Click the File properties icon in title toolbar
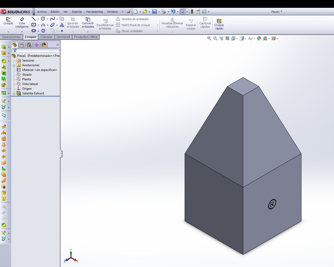The width and height of the screenshot is (334, 267). point(198,12)
